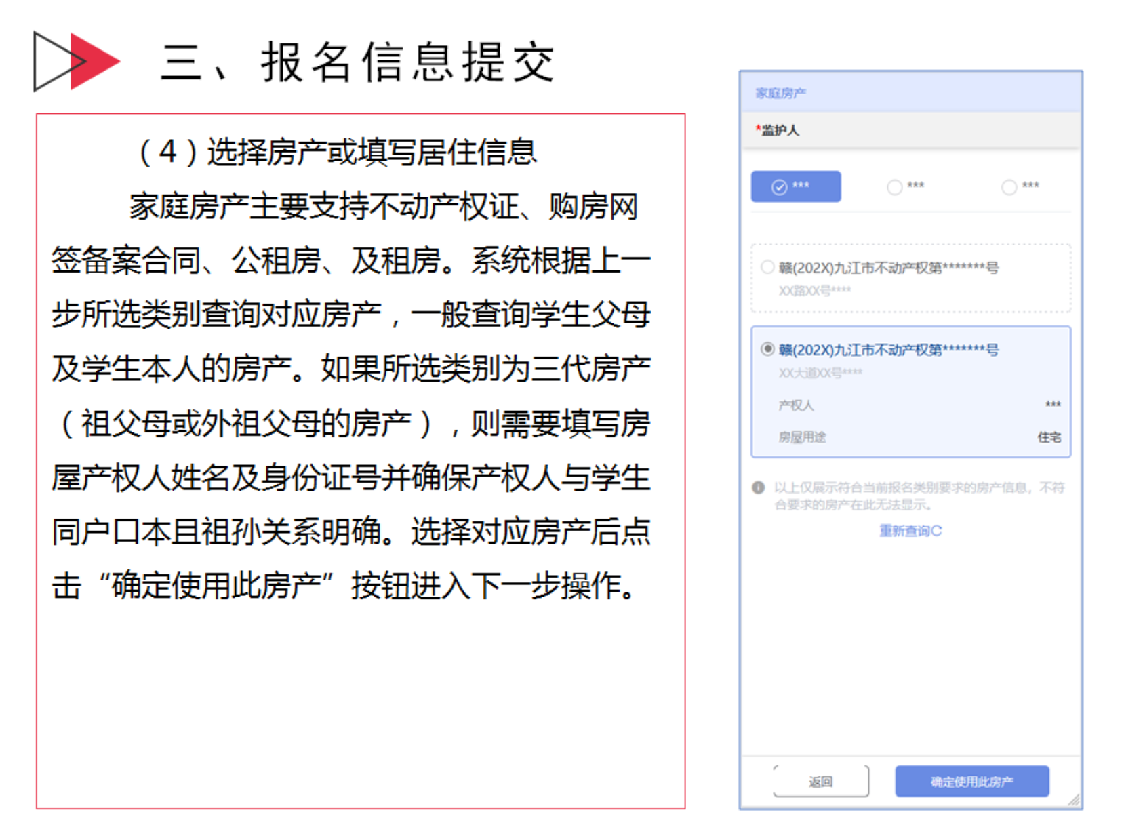Click the 房屋用途 label in the property card
Screen dimensions: 1124x825
[x=802, y=437]
